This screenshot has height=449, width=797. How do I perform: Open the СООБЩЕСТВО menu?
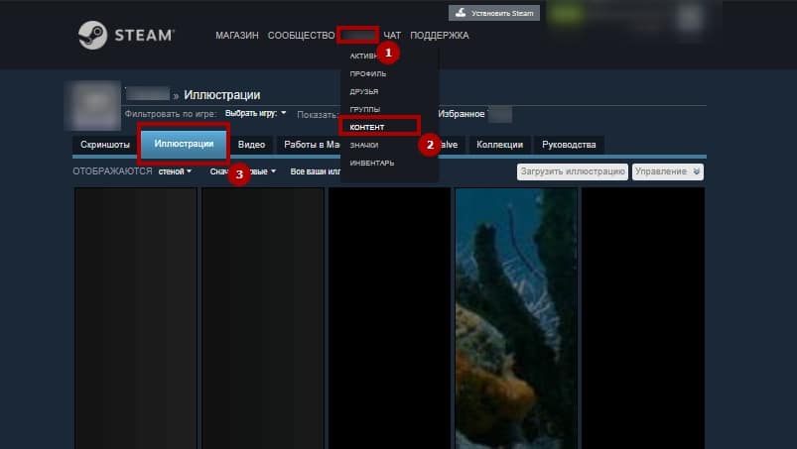coord(301,36)
